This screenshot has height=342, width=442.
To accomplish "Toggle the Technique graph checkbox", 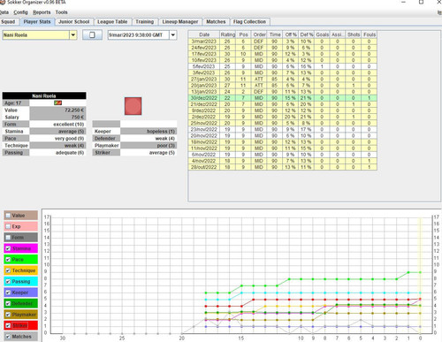I will point(8,270).
